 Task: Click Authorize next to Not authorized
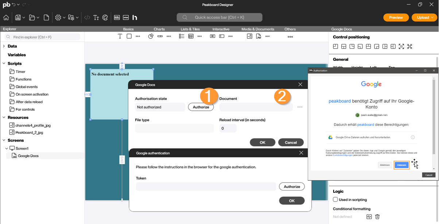[201, 107]
